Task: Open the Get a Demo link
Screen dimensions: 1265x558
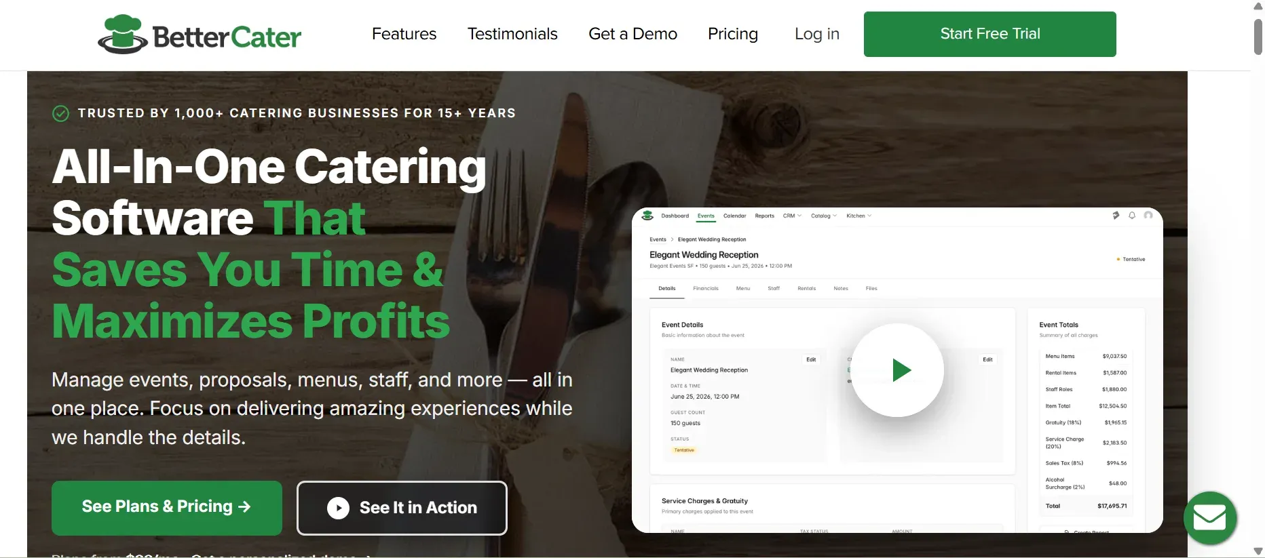Action: tap(632, 34)
